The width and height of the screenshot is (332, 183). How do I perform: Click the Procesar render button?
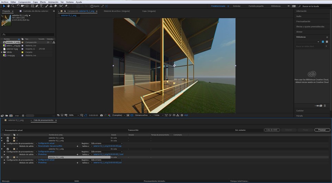322,130
